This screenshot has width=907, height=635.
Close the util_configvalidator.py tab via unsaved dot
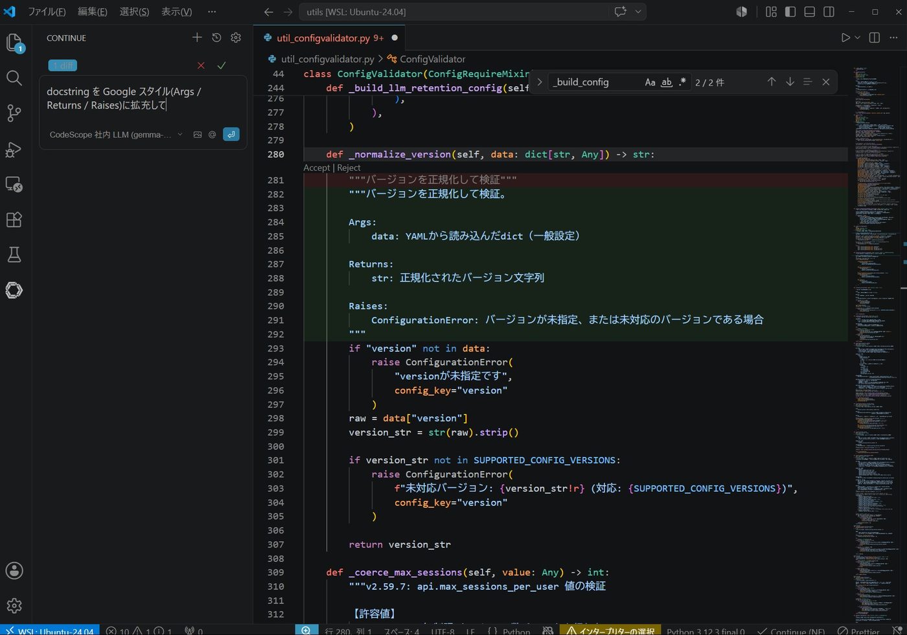coord(395,38)
